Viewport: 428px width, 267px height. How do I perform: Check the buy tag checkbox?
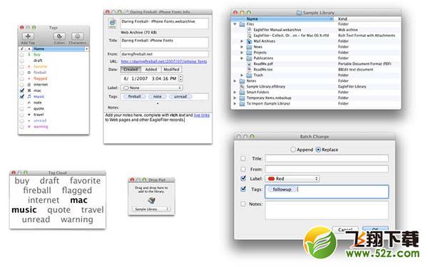point(22,55)
